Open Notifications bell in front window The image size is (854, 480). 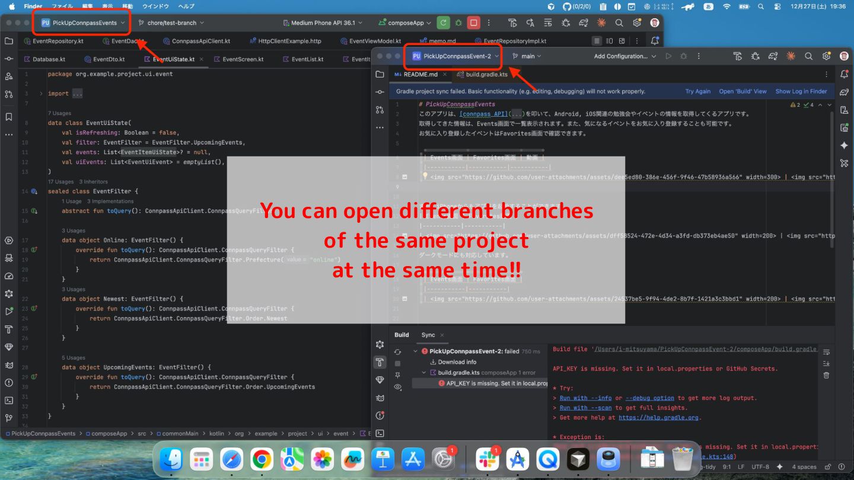click(x=845, y=75)
